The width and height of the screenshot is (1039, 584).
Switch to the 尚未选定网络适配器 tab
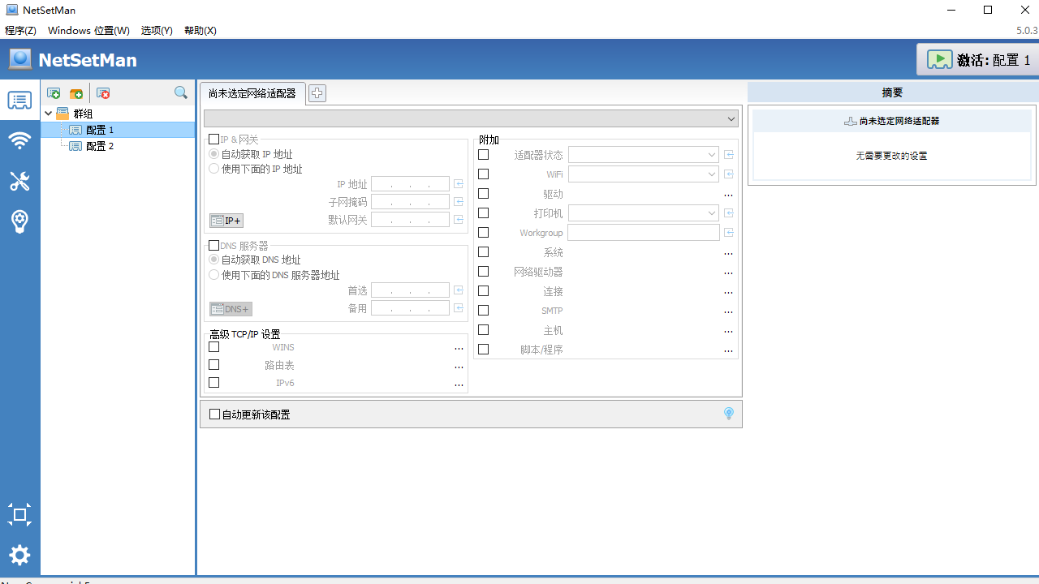[252, 93]
